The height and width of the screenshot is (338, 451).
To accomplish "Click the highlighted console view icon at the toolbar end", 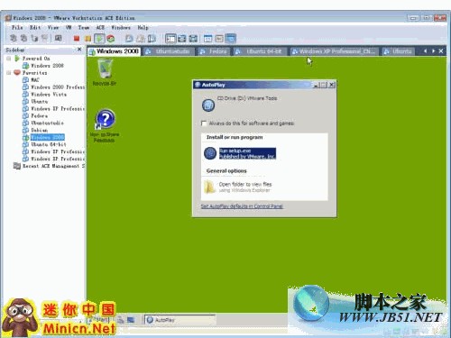I will [x=231, y=39].
